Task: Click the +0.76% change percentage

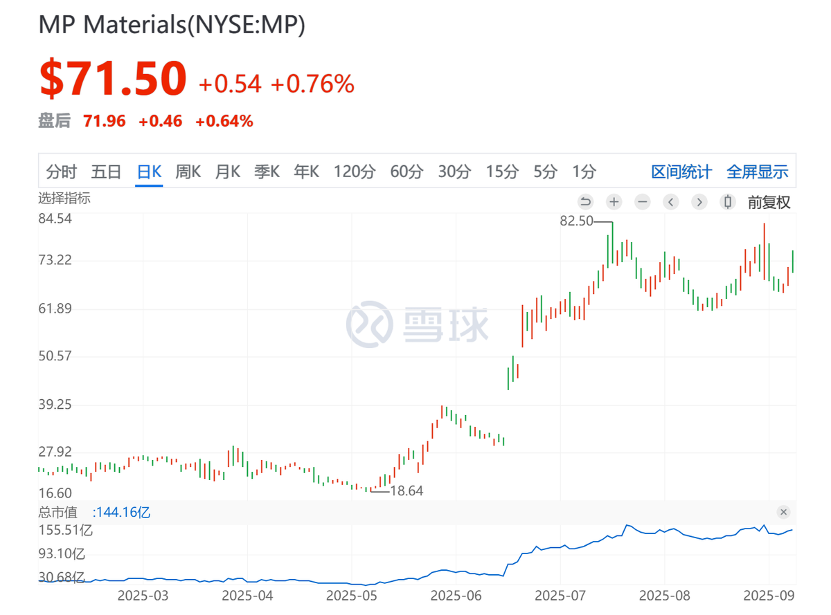Action: click(x=312, y=84)
